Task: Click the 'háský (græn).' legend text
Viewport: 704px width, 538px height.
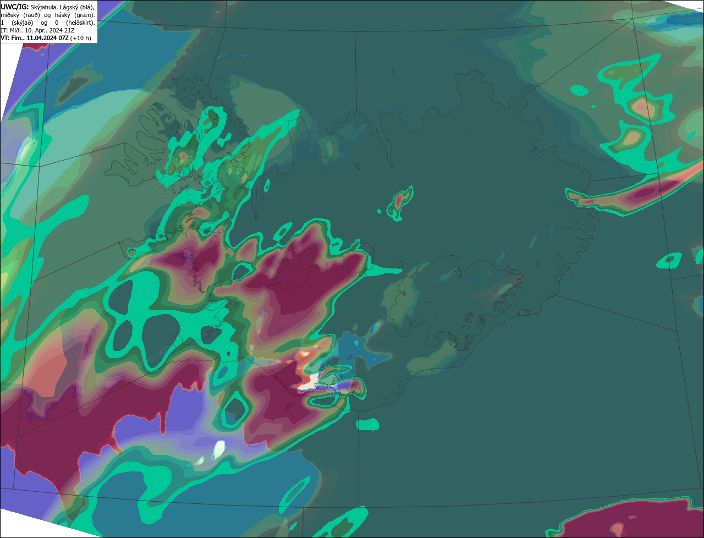Action: tap(75, 15)
